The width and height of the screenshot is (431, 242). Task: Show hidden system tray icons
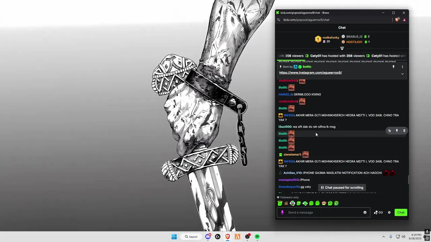click(383, 237)
